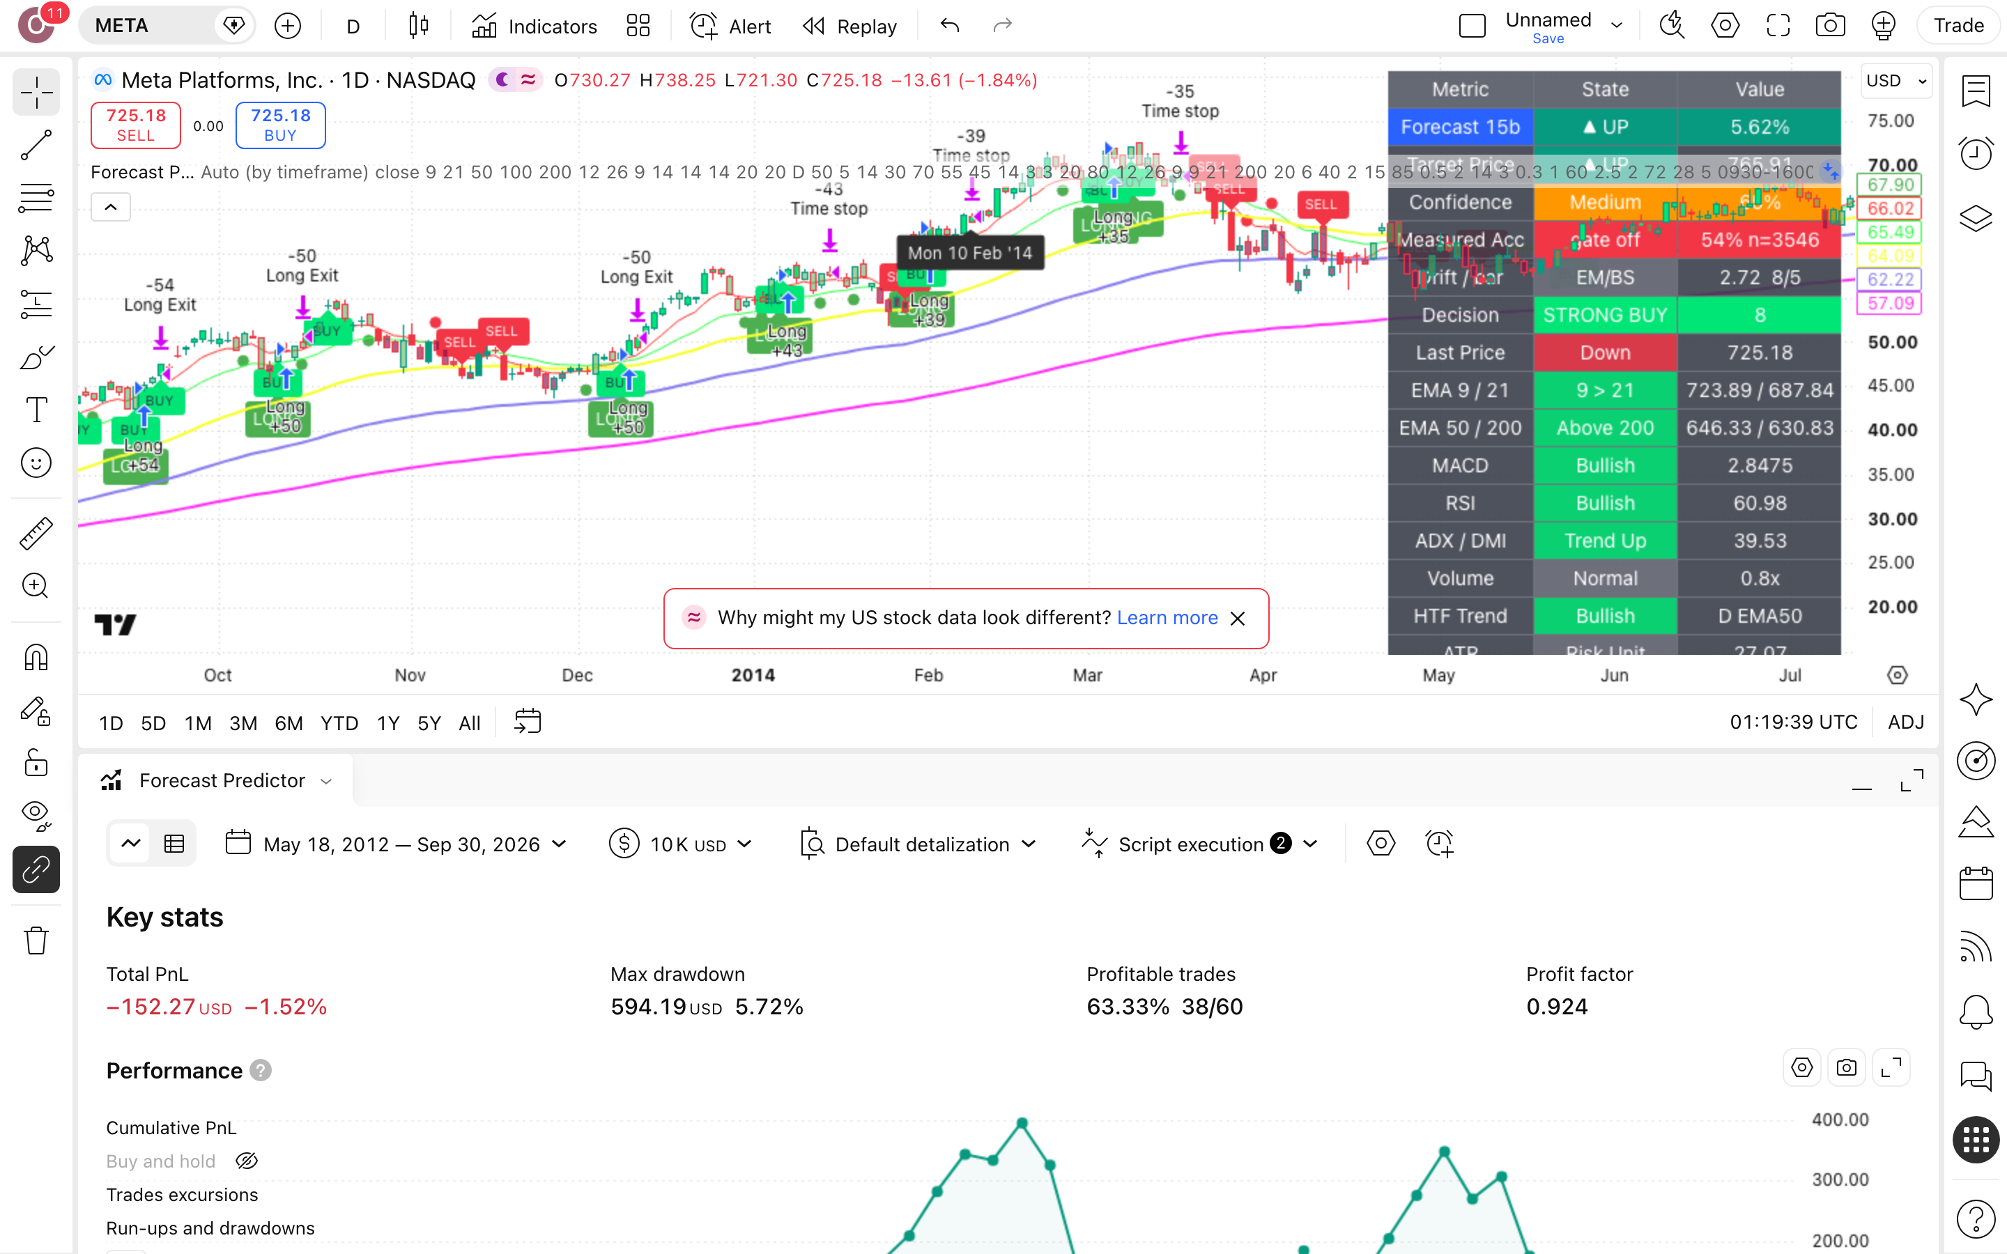Select the 6M time range tab

coord(288,723)
